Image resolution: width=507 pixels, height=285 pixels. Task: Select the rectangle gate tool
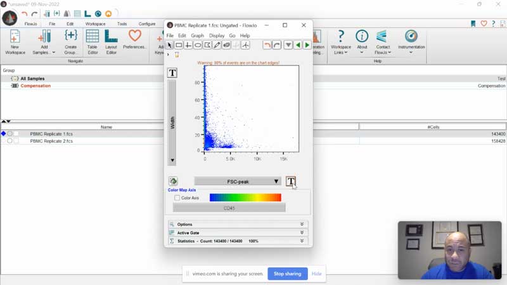click(179, 45)
